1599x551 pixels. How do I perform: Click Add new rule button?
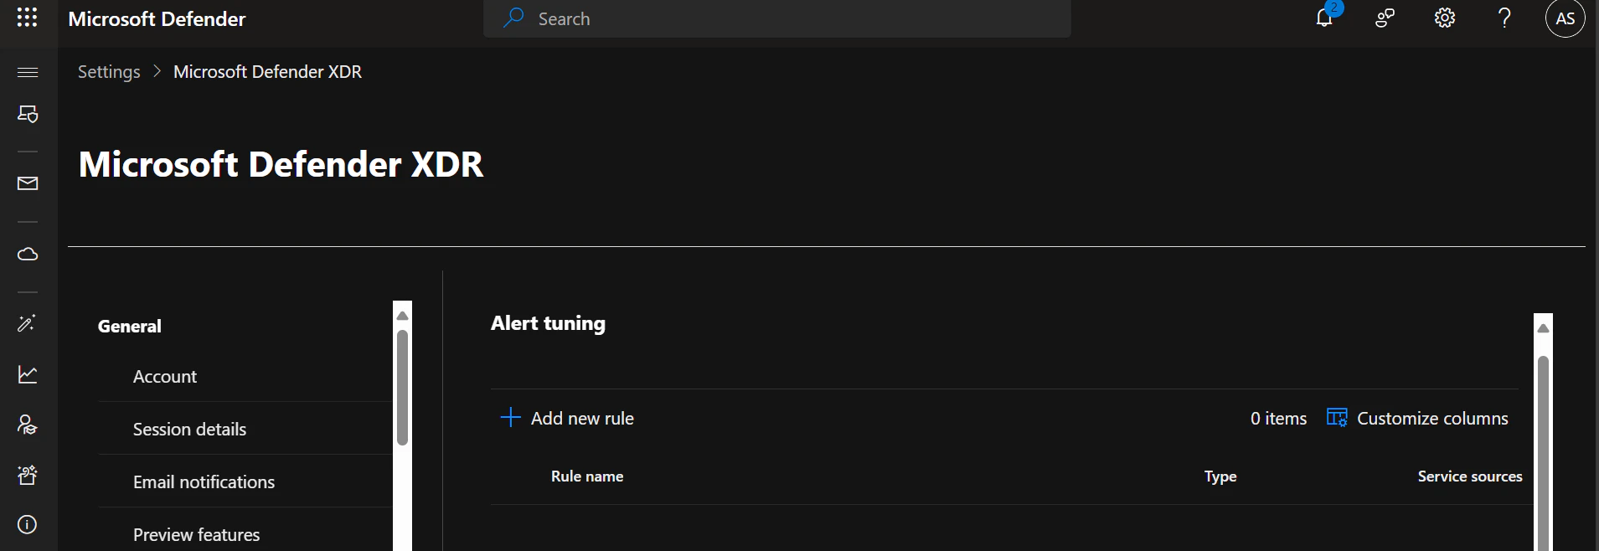click(567, 418)
